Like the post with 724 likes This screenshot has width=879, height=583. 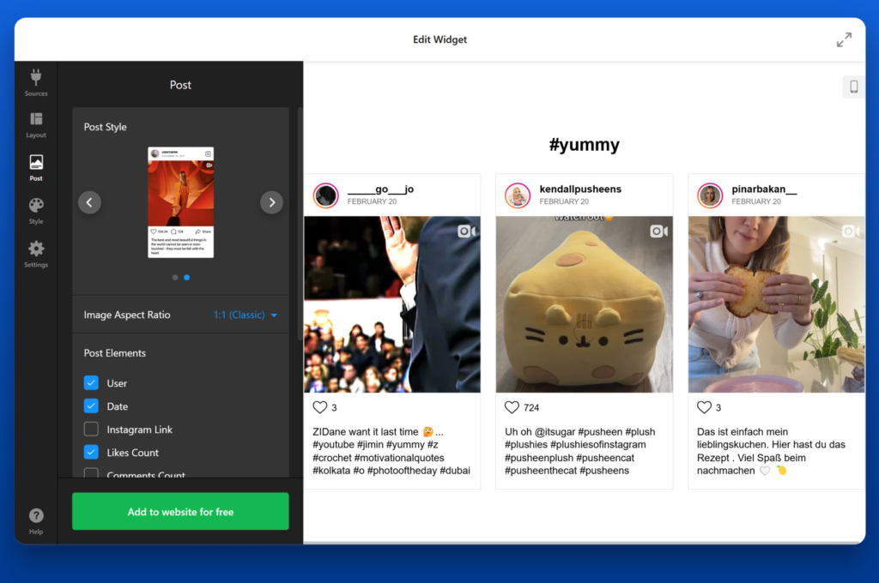(x=512, y=406)
